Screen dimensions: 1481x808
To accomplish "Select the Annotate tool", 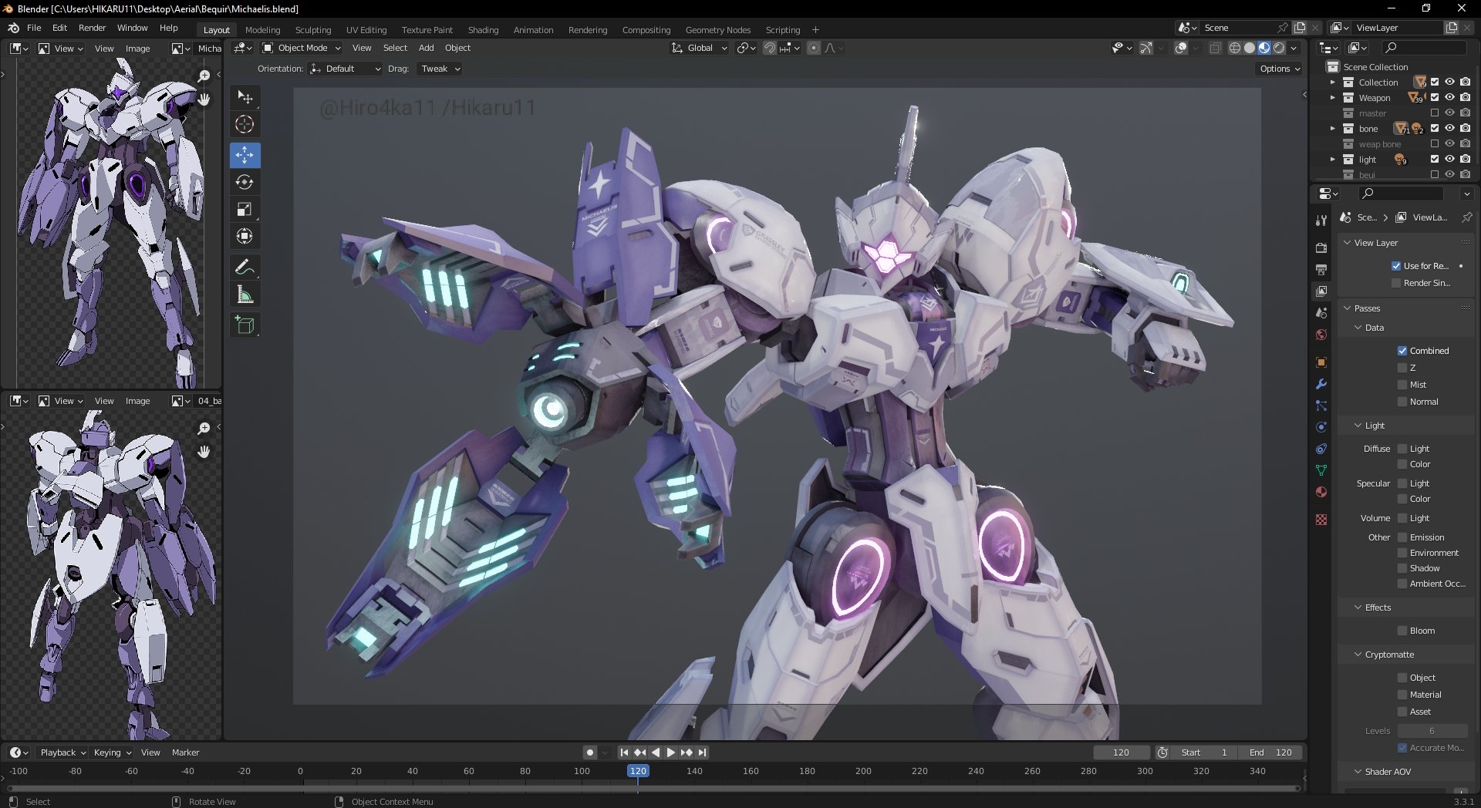I will pyautogui.click(x=245, y=268).
